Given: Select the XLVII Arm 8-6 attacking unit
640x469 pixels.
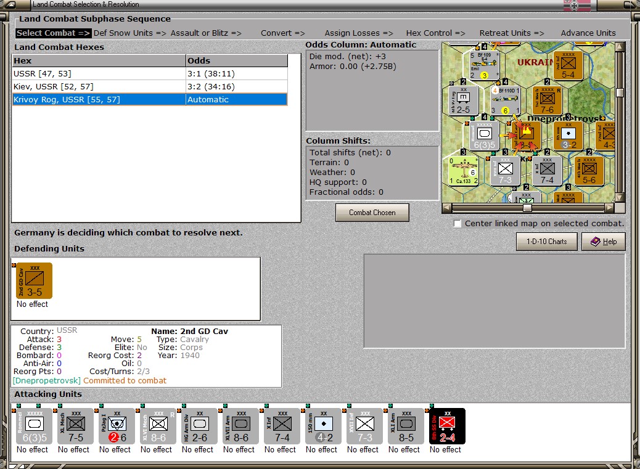Looking at the screenshot, I should click(x=241, y=426).
